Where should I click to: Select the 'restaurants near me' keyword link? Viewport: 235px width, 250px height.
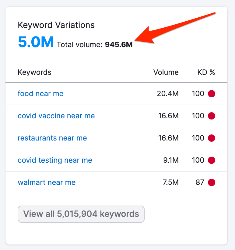click(52, 138)
